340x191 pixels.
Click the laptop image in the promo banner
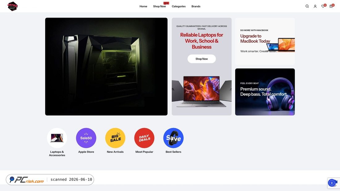[x=202, y=91]
